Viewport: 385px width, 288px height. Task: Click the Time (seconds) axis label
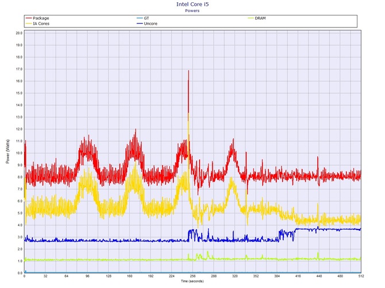(x=192, y=281)
